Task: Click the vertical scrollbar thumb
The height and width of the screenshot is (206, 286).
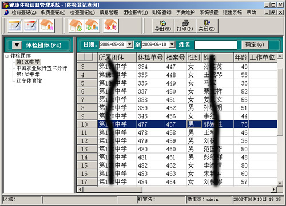Action: click(x=280, y=102)
